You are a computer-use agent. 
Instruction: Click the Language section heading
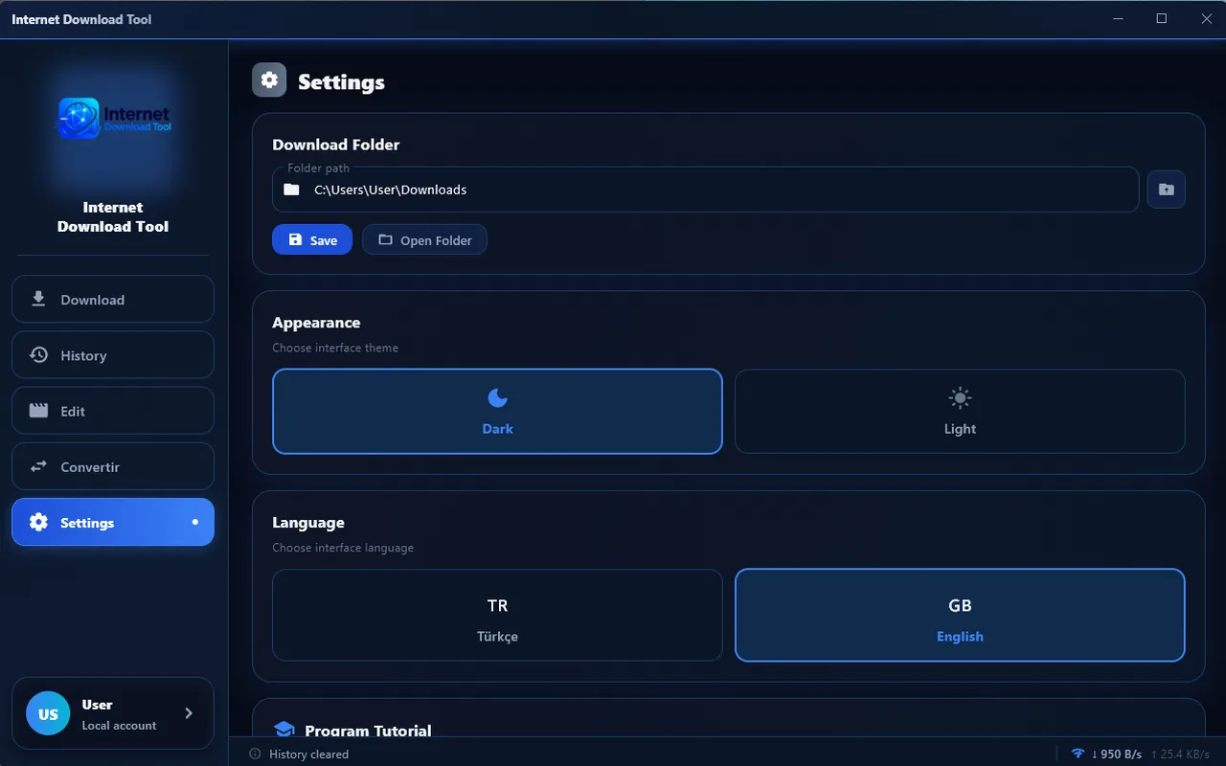pyautogui.click(x=308, y=523)
